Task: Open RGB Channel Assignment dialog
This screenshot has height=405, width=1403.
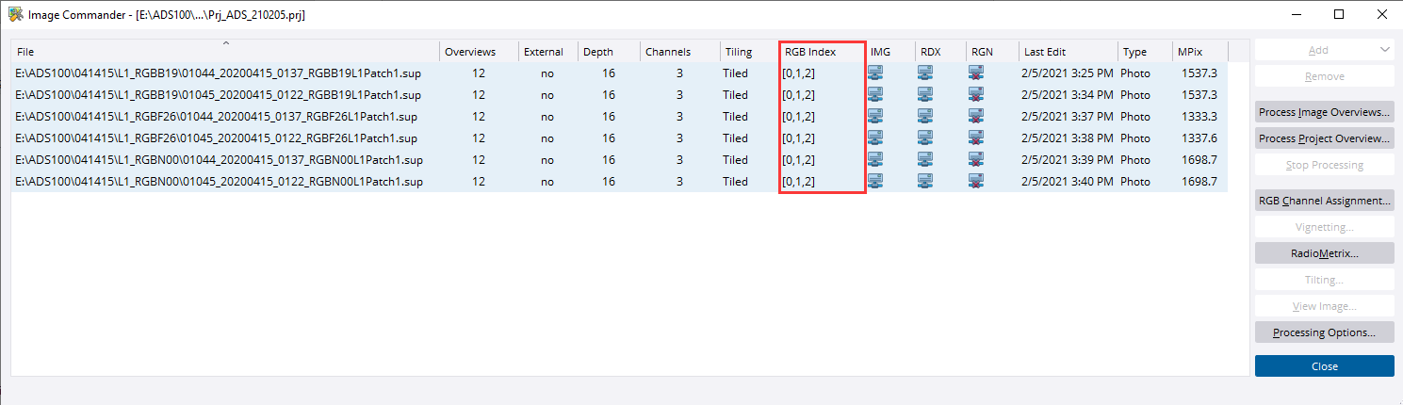Action: click(x=1324, y=201)
